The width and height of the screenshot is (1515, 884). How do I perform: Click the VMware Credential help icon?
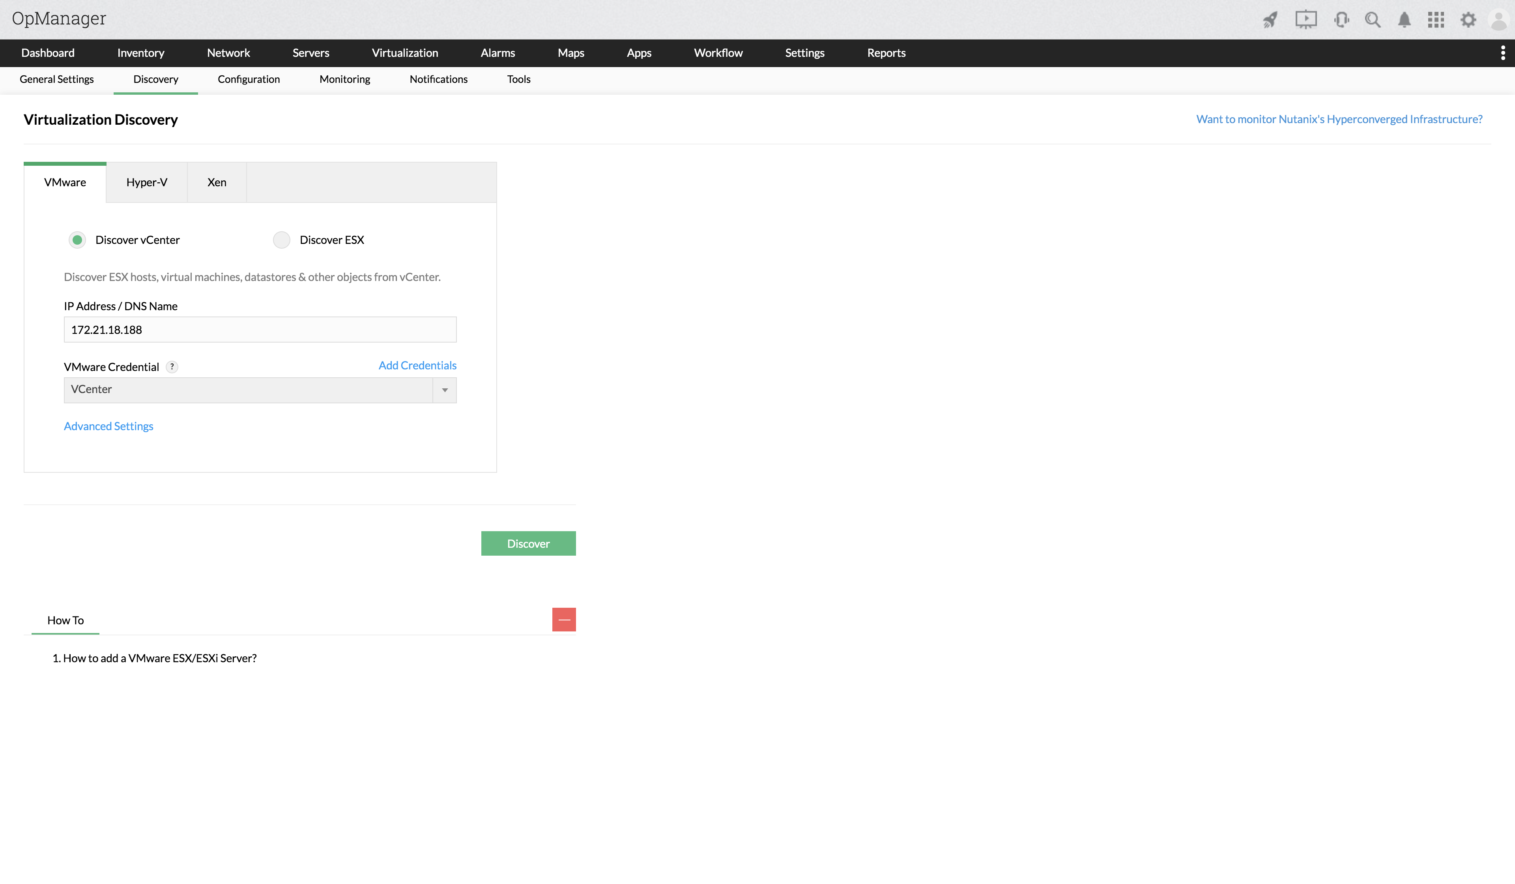(172, 367)
